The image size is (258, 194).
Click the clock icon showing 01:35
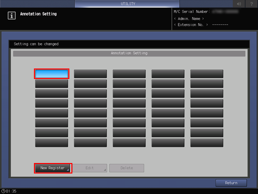(x=3, y=191)
